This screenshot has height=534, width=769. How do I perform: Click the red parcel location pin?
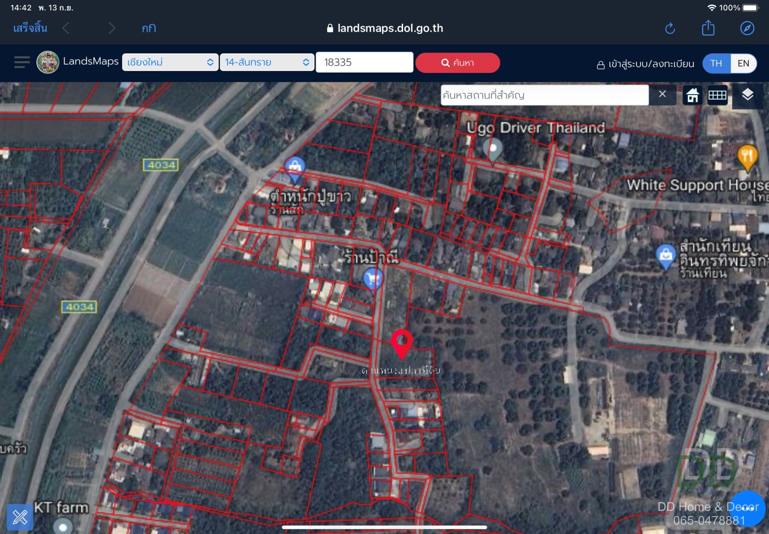(402, 343)
